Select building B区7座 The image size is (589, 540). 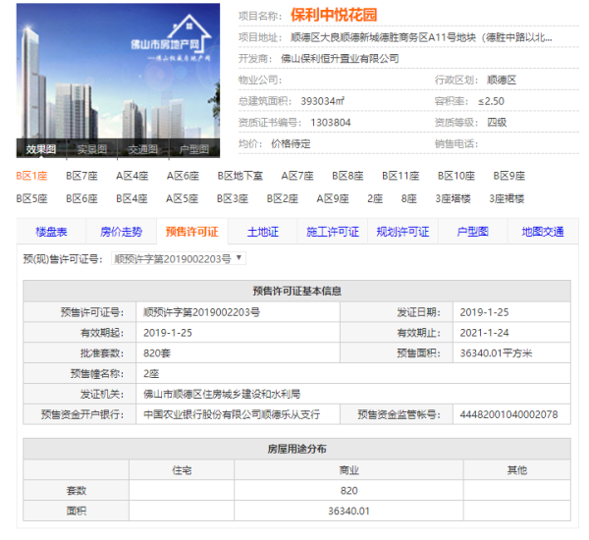81,176
